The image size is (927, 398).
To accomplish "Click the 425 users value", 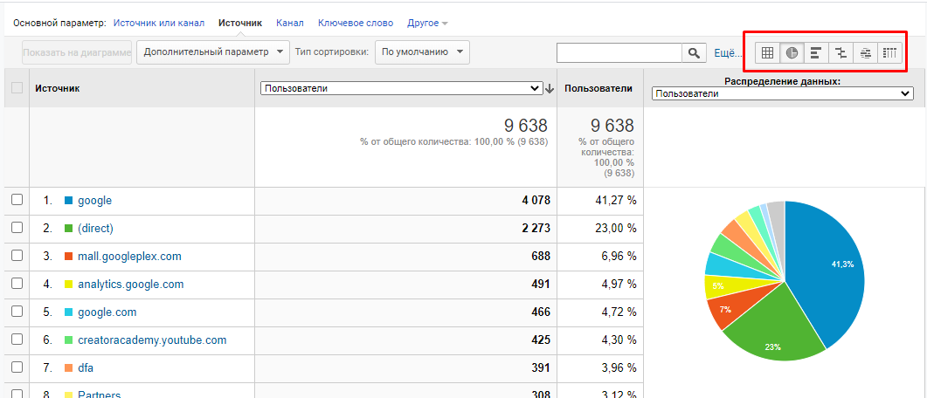I will click(x=541, y=340).
